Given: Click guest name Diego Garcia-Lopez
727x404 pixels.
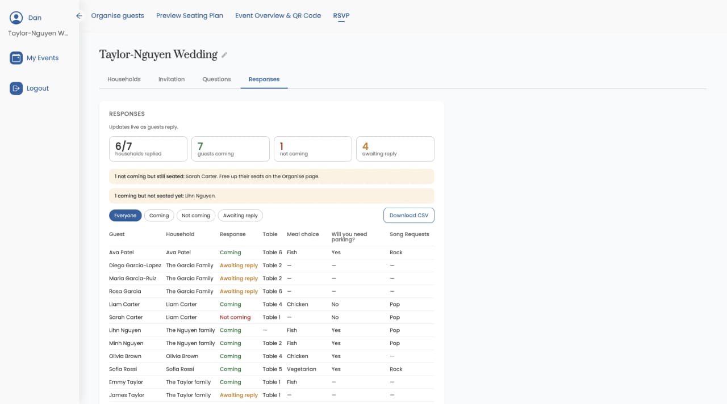Looking at the screenshot, I should coord(135,266).
